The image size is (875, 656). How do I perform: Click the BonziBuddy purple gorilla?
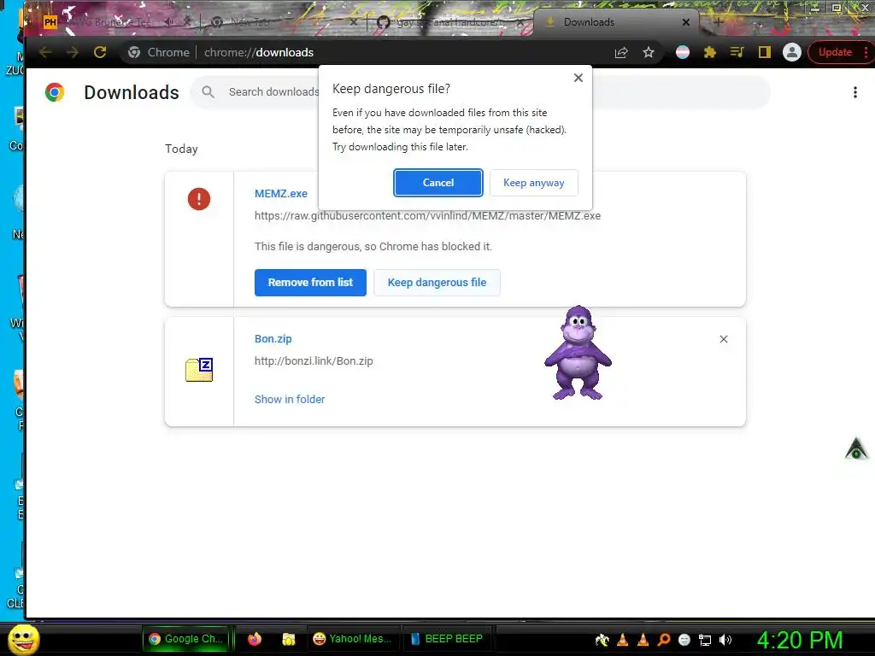(x=578, y=353)
